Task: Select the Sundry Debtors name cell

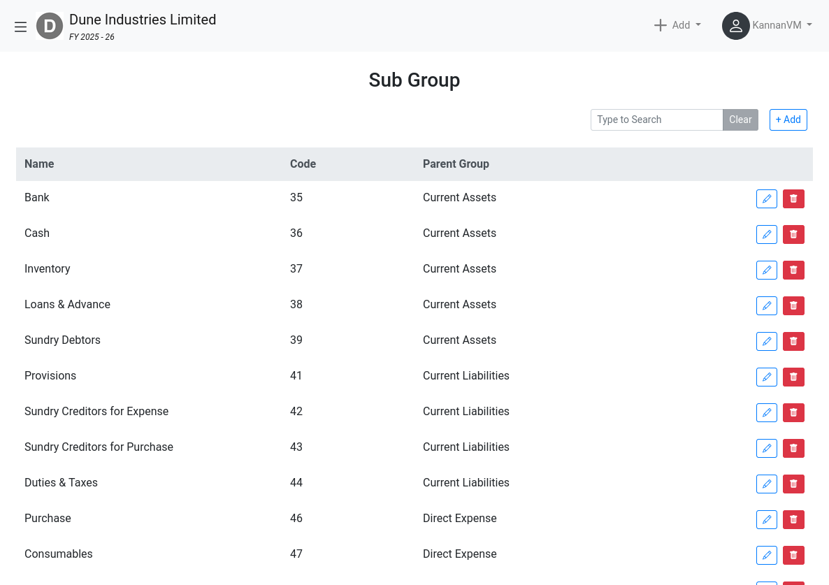Action: point(62,340)
